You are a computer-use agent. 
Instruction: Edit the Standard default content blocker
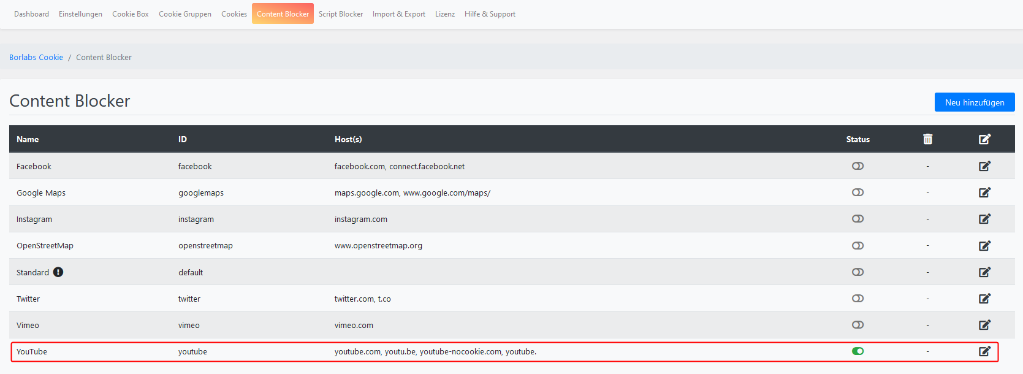pos(984,272)
